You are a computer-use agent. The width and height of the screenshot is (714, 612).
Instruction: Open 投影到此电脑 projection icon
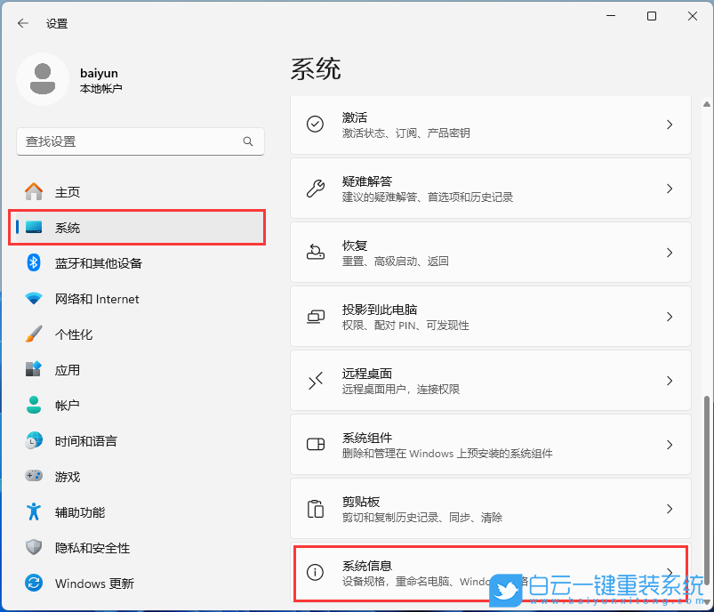(315, 316)
